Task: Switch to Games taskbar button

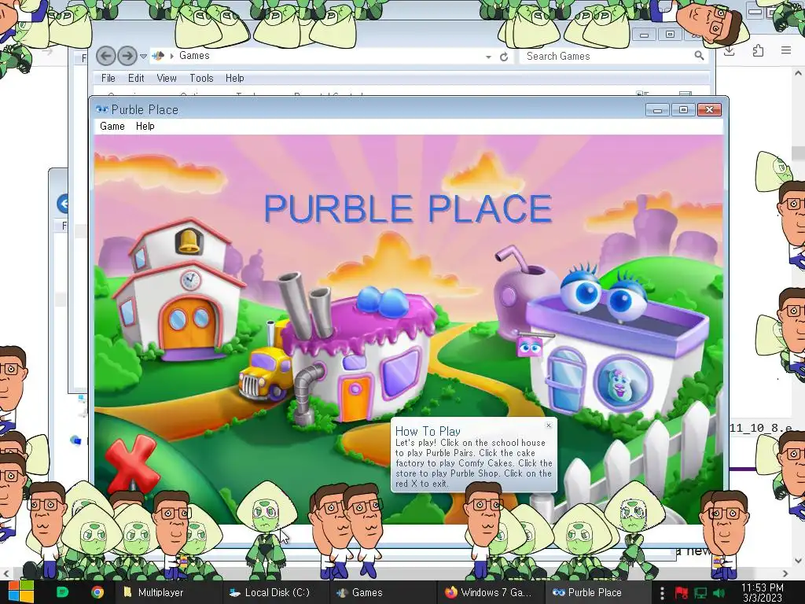Action: pyautogui.click(x=383, y=592)
